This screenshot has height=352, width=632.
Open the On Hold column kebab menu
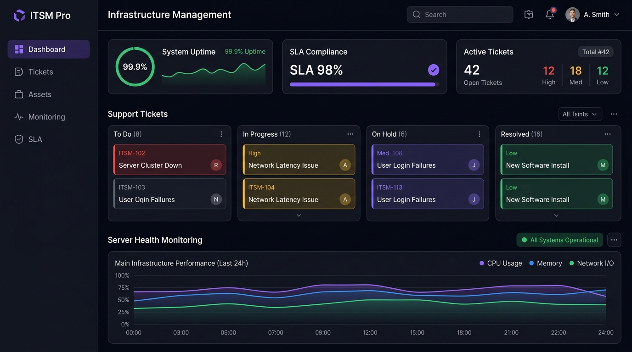click(479, 134)
